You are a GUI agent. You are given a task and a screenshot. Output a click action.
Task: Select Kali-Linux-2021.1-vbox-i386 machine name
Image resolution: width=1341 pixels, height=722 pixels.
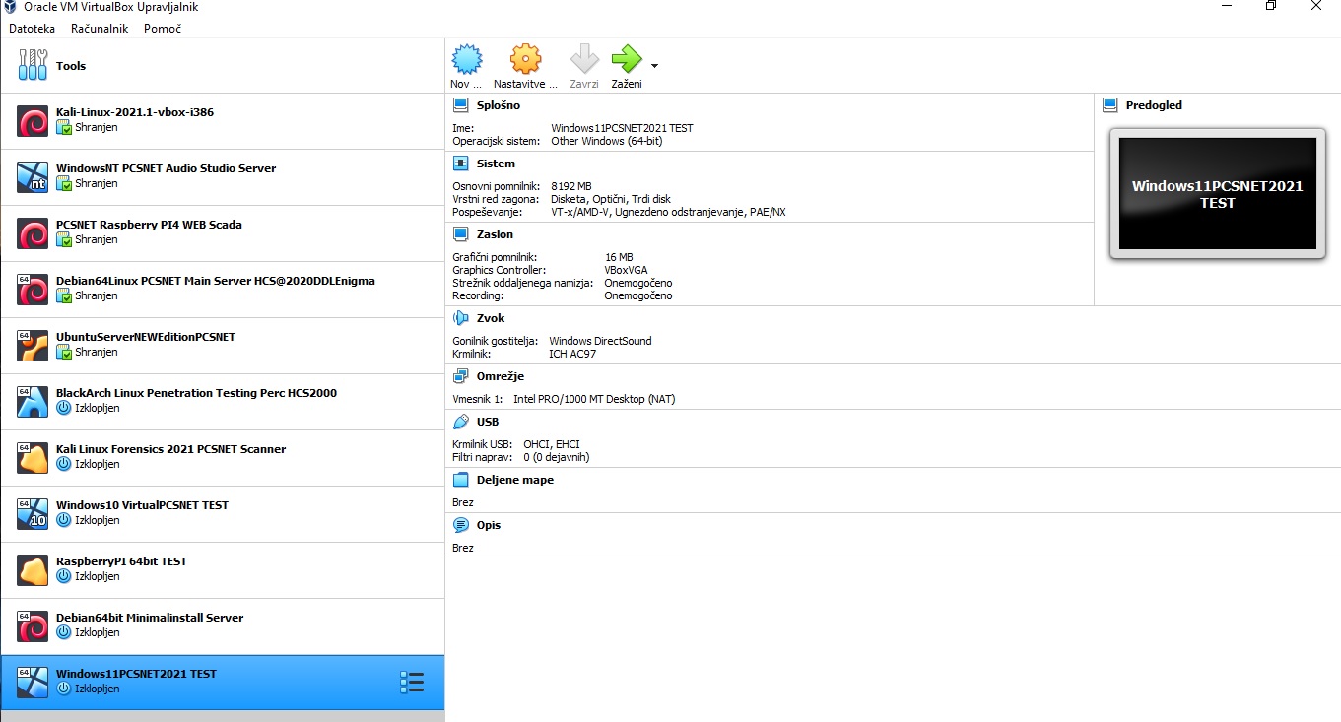(135, 112)
